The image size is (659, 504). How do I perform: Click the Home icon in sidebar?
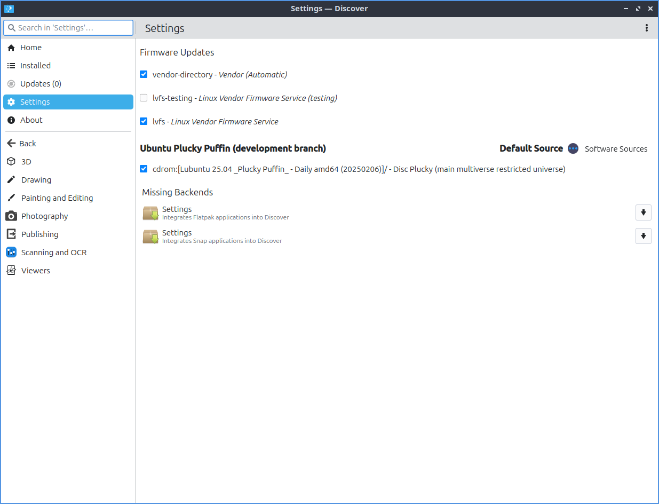[x=11, y=48]
